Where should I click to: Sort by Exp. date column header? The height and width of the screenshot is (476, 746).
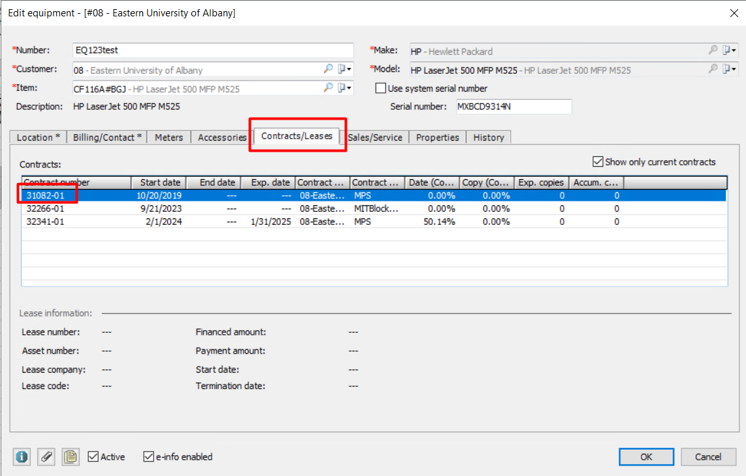pyautogui.click(x=268, y=182)
